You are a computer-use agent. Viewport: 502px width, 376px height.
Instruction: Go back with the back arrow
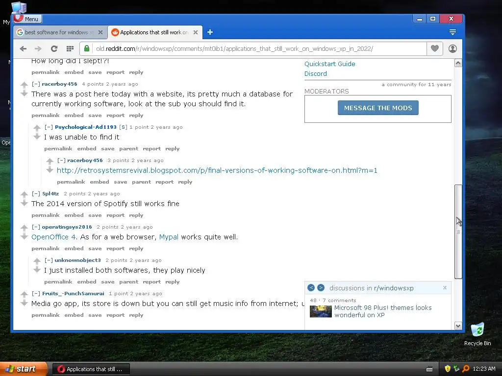pos(23,48)
